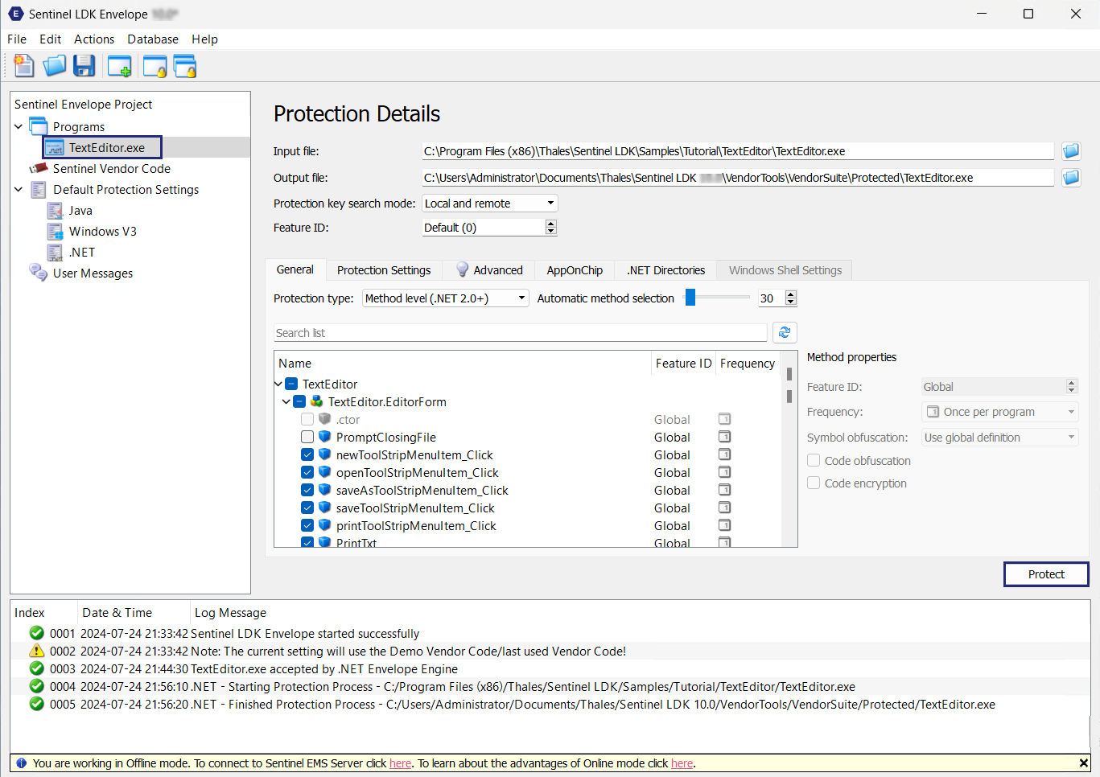Uncheck the saveToolStripMenuItem_Click method checkbox
This screenshot has height=777, width=1100.
[x=307, y=508]
